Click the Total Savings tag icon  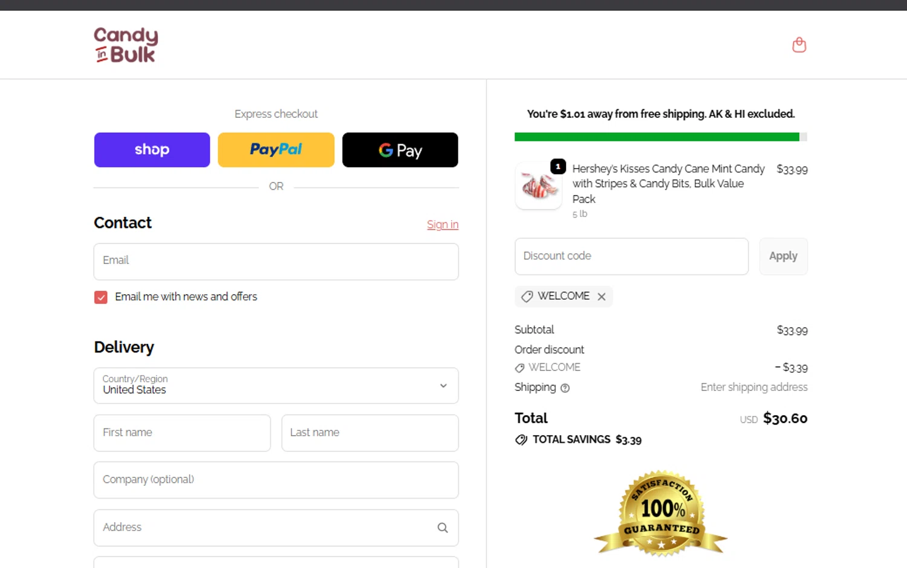pos(521,440)
